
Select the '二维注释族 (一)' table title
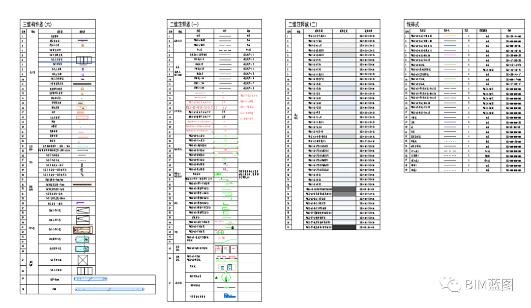[x=184, y=25]
